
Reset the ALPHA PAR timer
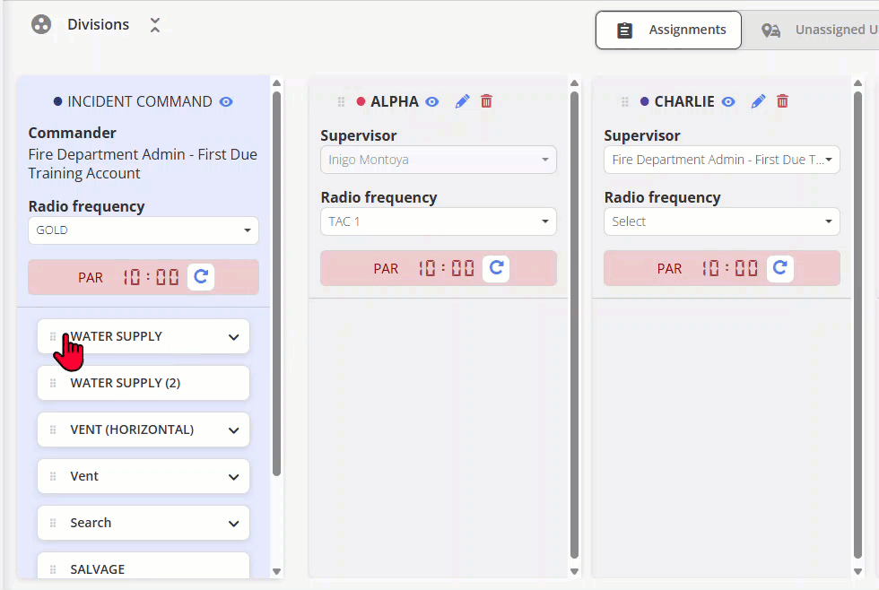coord(496,268)
